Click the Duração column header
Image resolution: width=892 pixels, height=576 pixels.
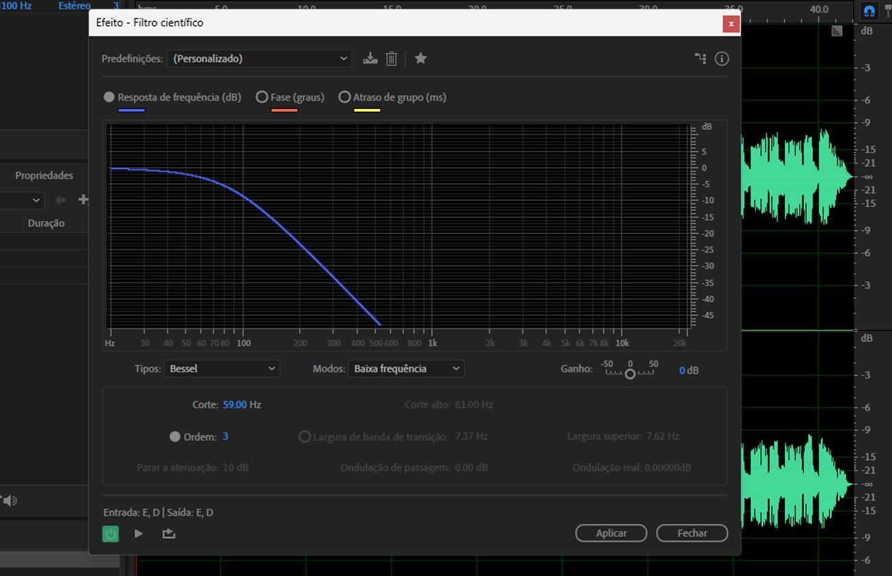click(46, 223)
